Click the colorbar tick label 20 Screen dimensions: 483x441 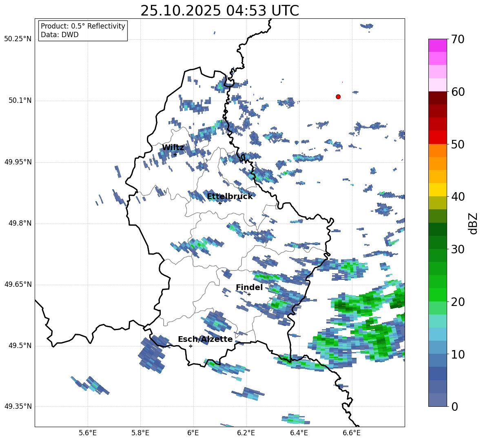click(458, 302)
